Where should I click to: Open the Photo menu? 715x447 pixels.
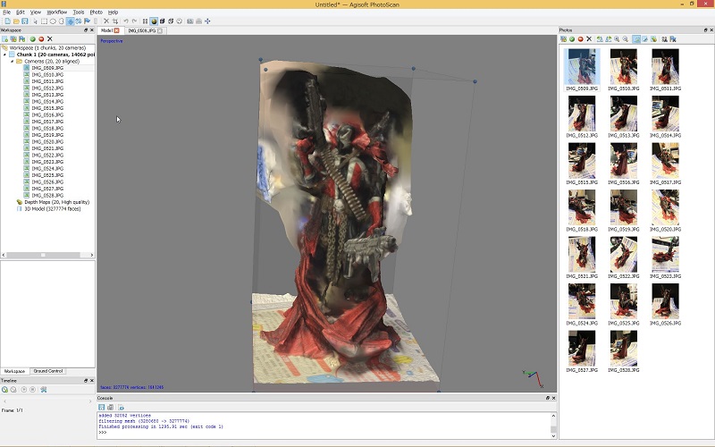tap(96, 13)
